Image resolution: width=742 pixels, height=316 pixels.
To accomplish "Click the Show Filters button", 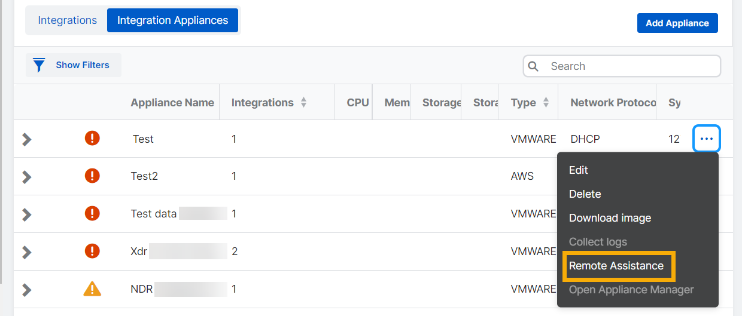I will click(82, 65).
